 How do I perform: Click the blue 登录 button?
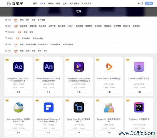click(x=149, y=3)
